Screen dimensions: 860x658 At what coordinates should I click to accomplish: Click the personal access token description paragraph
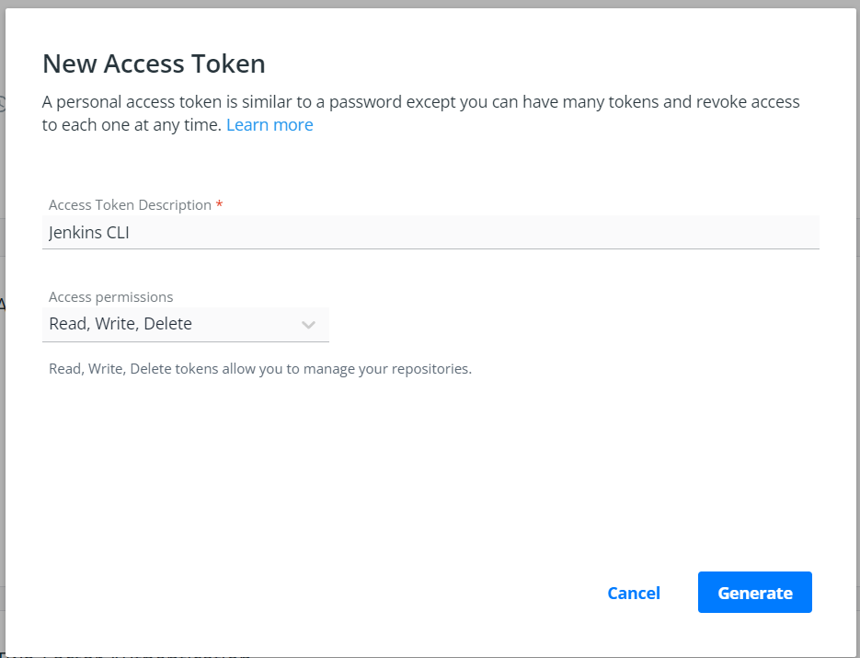tap(420, 113)
